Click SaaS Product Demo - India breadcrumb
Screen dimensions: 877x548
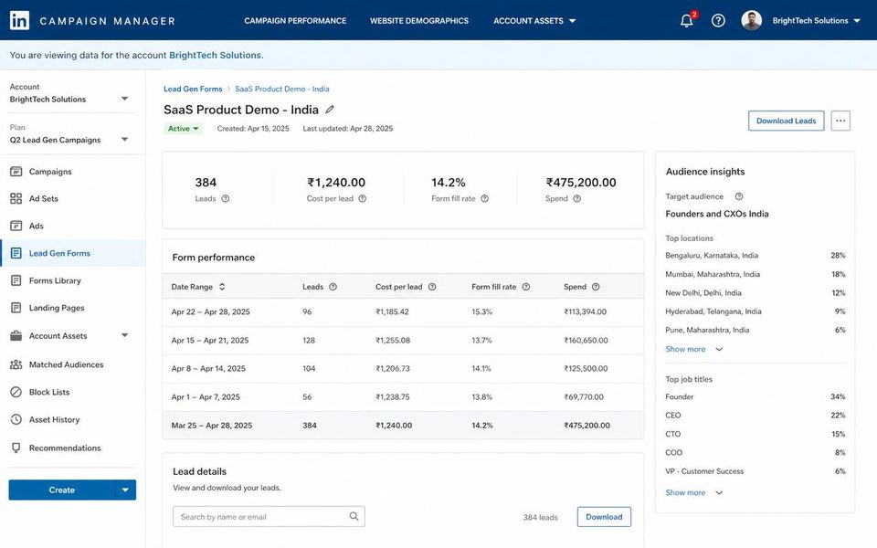(282, 89)
